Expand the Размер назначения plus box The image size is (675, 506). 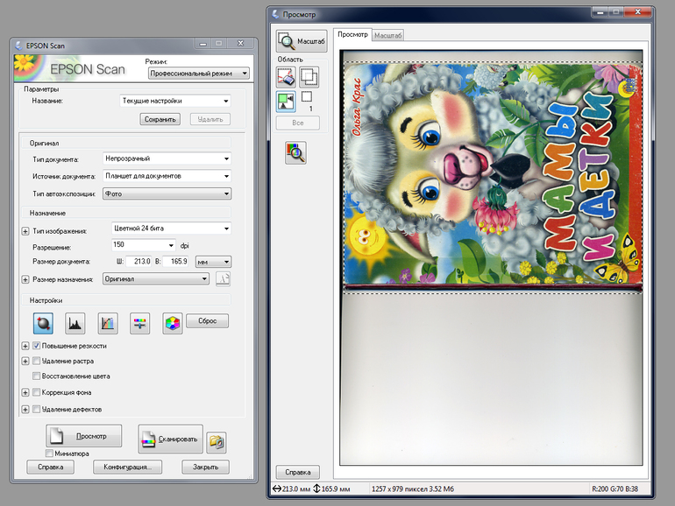(x=25, y=279)
